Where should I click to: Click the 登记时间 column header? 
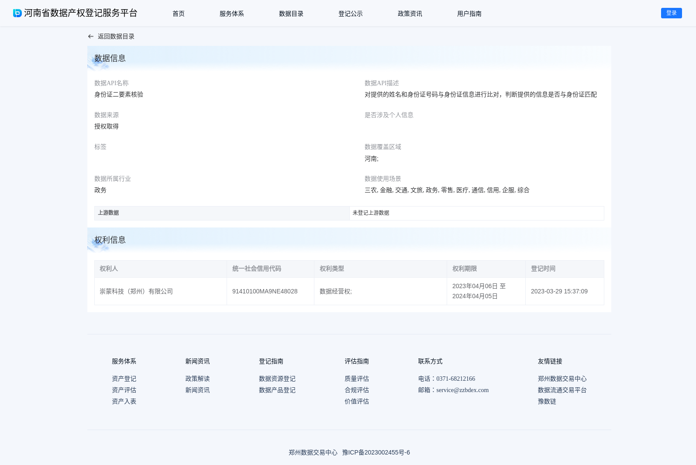(565, 269)
